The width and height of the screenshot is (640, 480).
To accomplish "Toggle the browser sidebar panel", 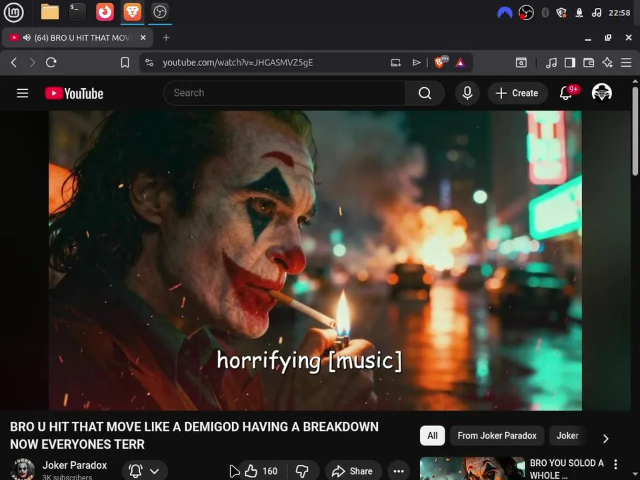I will tap(570, 63).
